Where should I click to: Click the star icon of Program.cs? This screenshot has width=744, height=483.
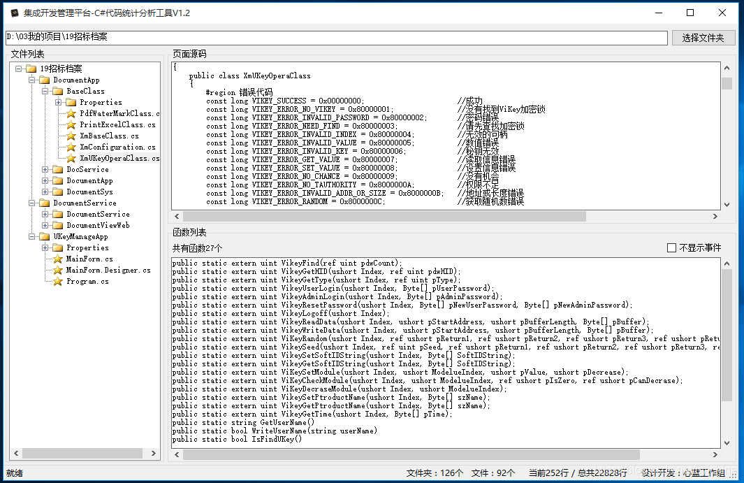(58, 281)
